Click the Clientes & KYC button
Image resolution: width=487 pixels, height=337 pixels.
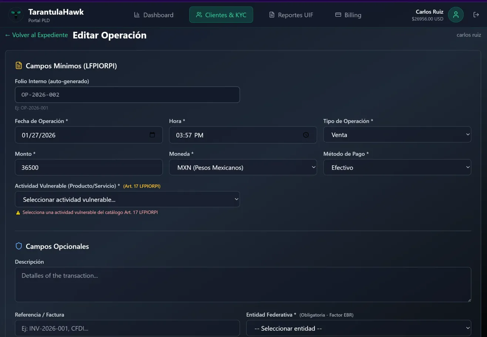pyautogui.click(x=221, y=15)
